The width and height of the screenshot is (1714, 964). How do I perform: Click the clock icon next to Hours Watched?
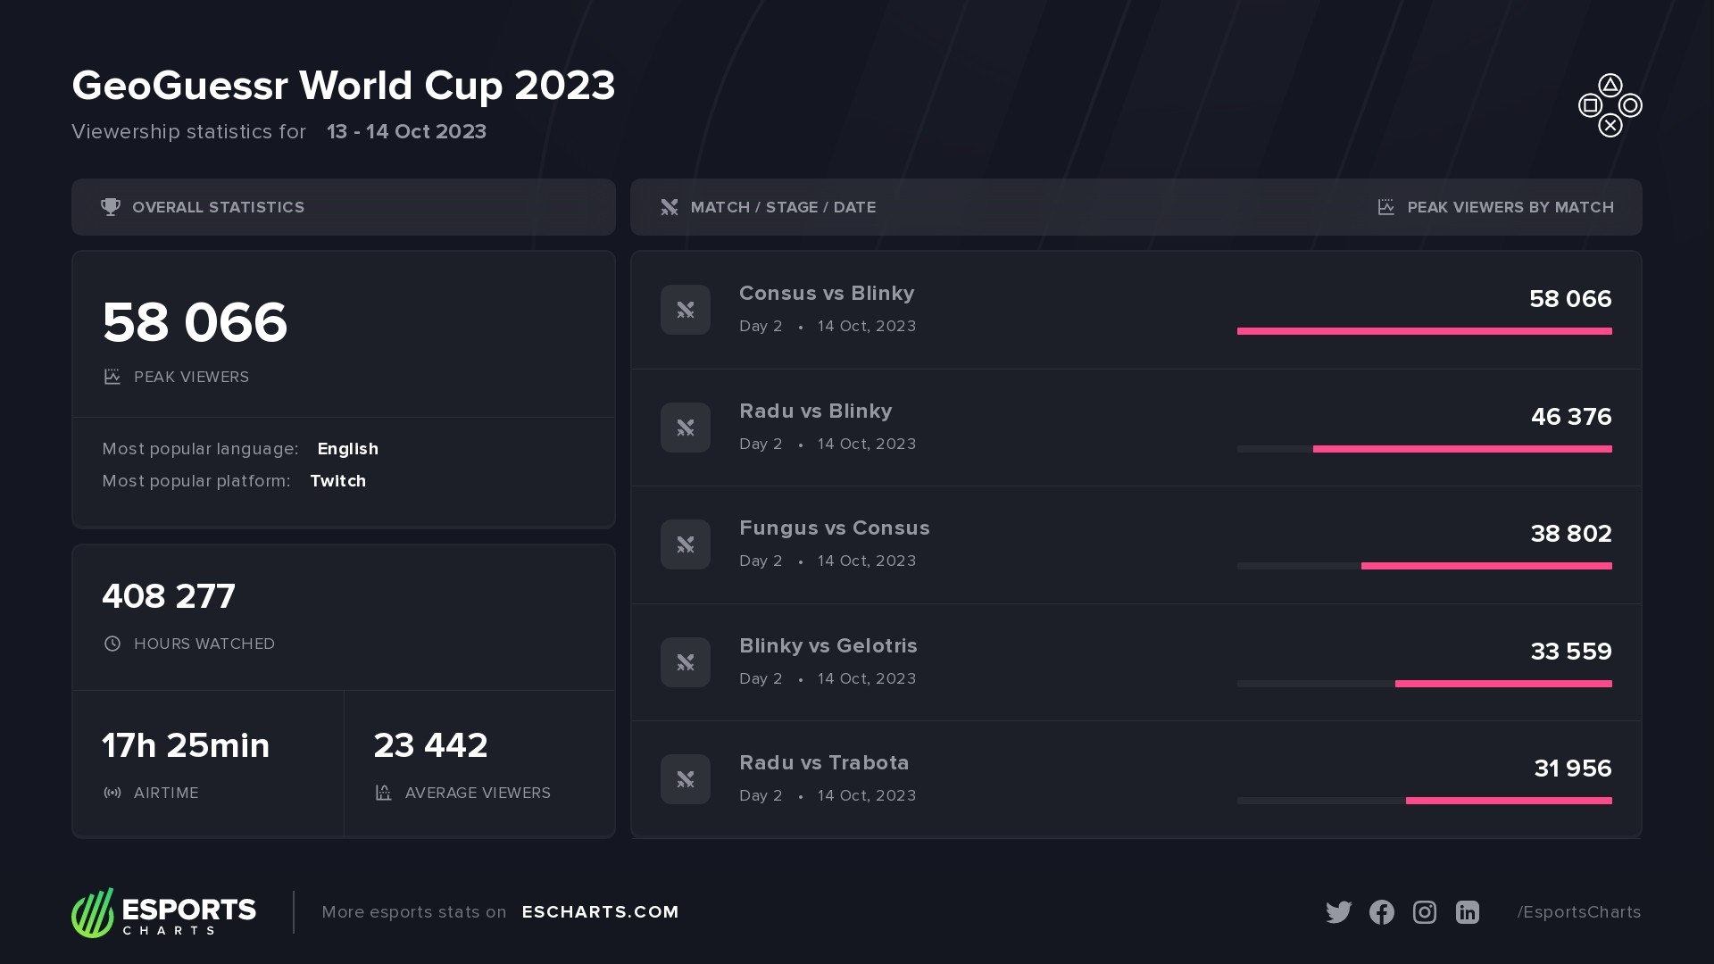coord(112,644)
